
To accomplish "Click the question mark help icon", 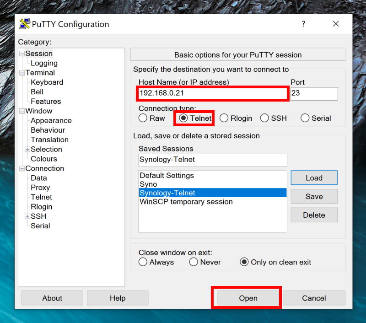I will (x=303, y=24).
